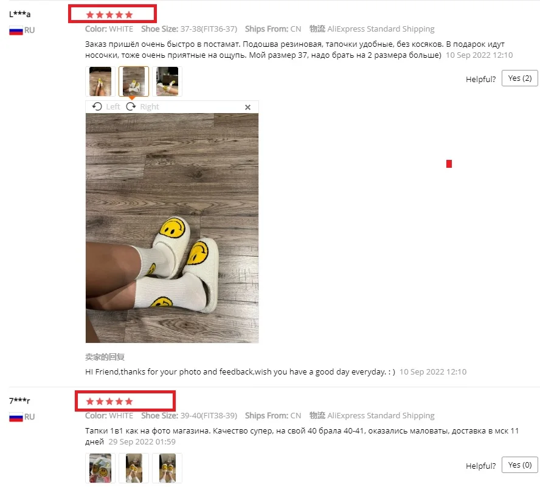Screen dimensions: 540x487
Task: Click the large smiley slippers photo
Action: tap(172, 228)
